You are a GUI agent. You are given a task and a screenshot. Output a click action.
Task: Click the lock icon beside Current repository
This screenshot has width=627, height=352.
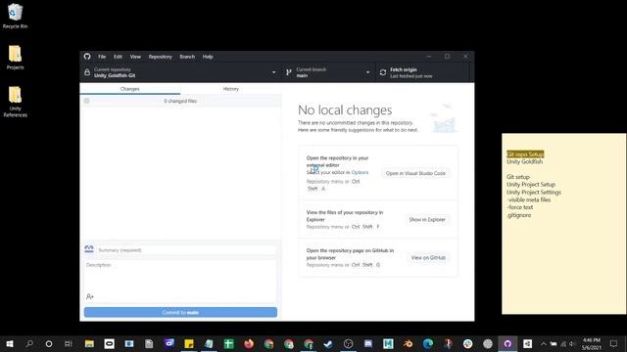87,72
